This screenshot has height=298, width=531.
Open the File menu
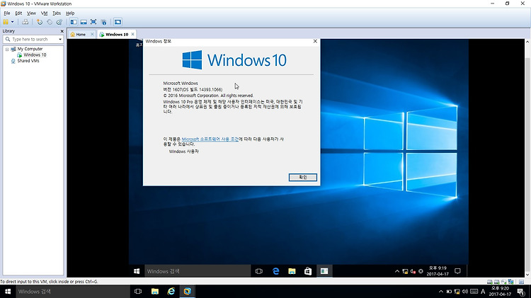click(x=7, y=13)
